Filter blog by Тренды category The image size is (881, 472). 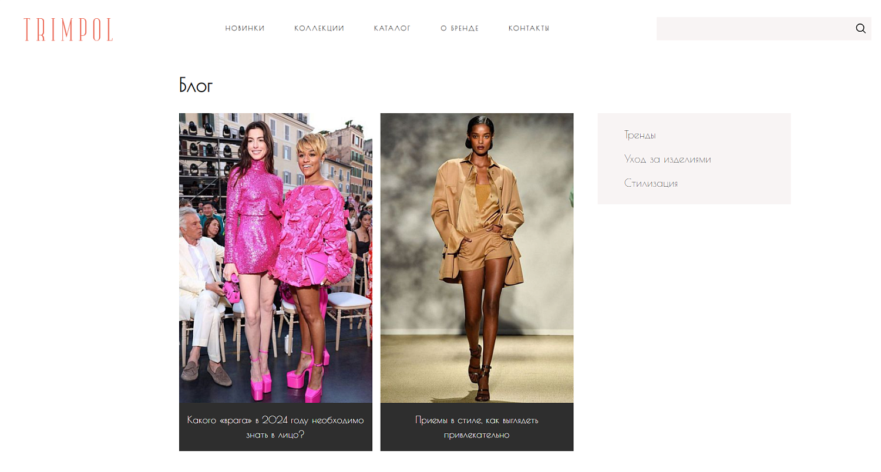tap(640, 135)
